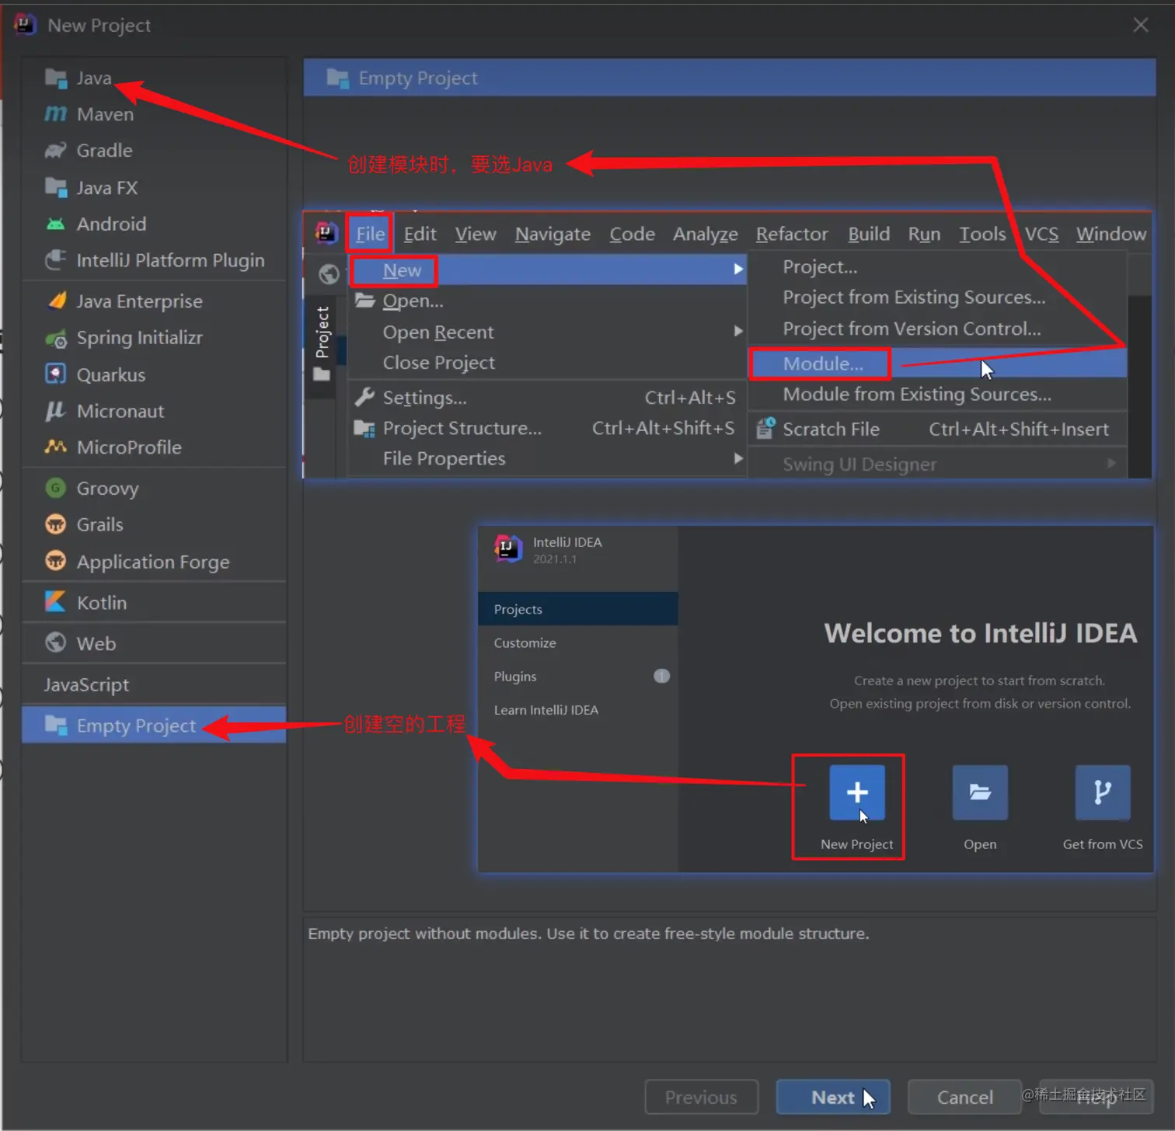1175x1131 pixels.
Task: Open the Refactor menu
Action: (x=792, y=234)
